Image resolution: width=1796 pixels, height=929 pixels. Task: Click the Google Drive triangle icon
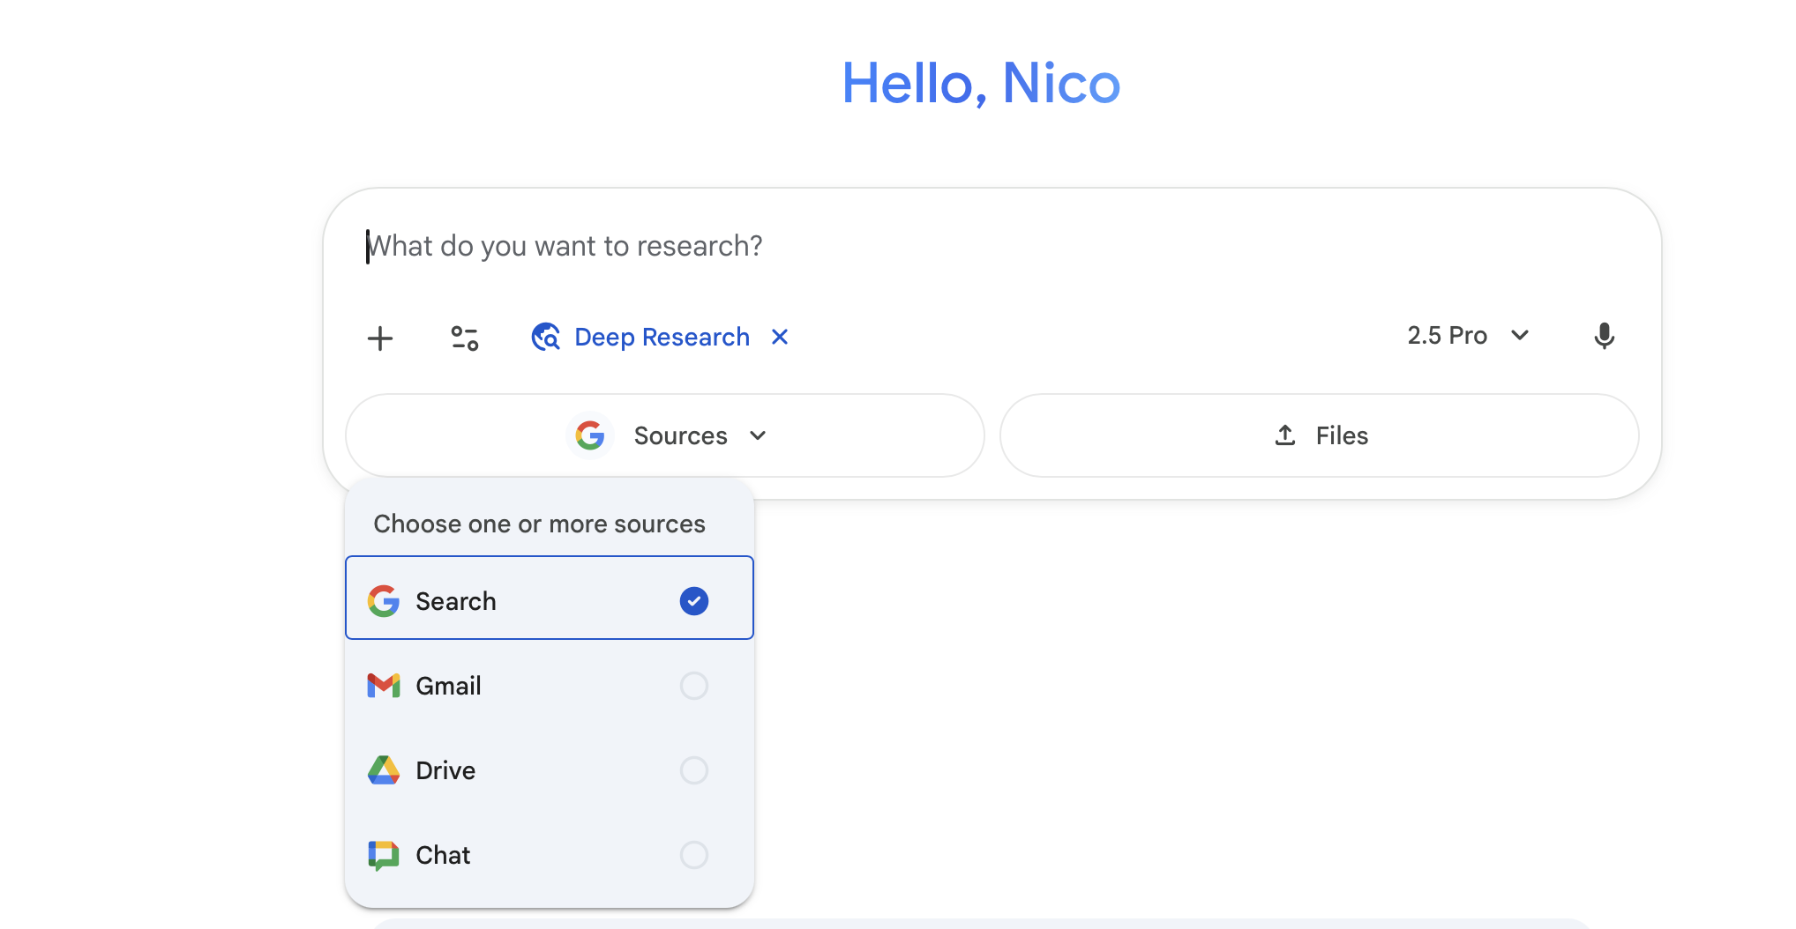click(384, 770)
